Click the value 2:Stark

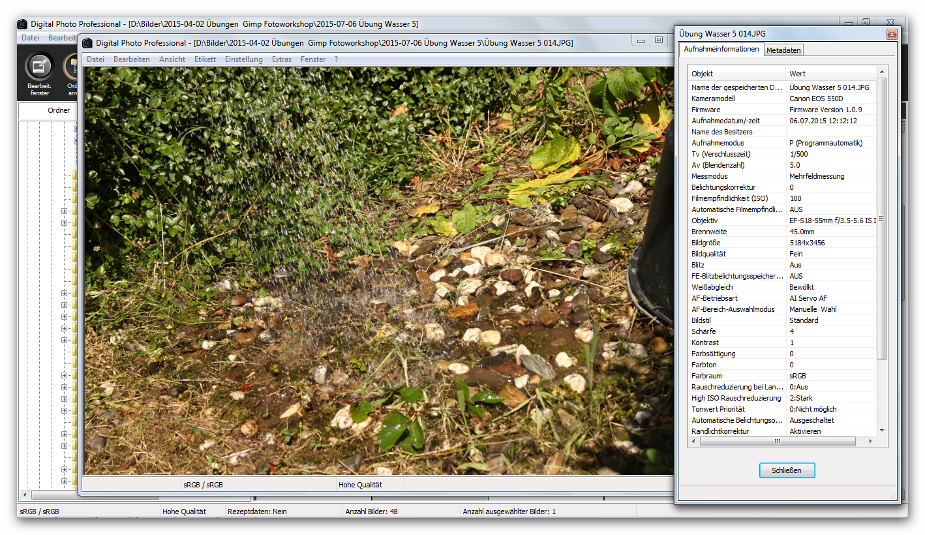tap(801, 398)
